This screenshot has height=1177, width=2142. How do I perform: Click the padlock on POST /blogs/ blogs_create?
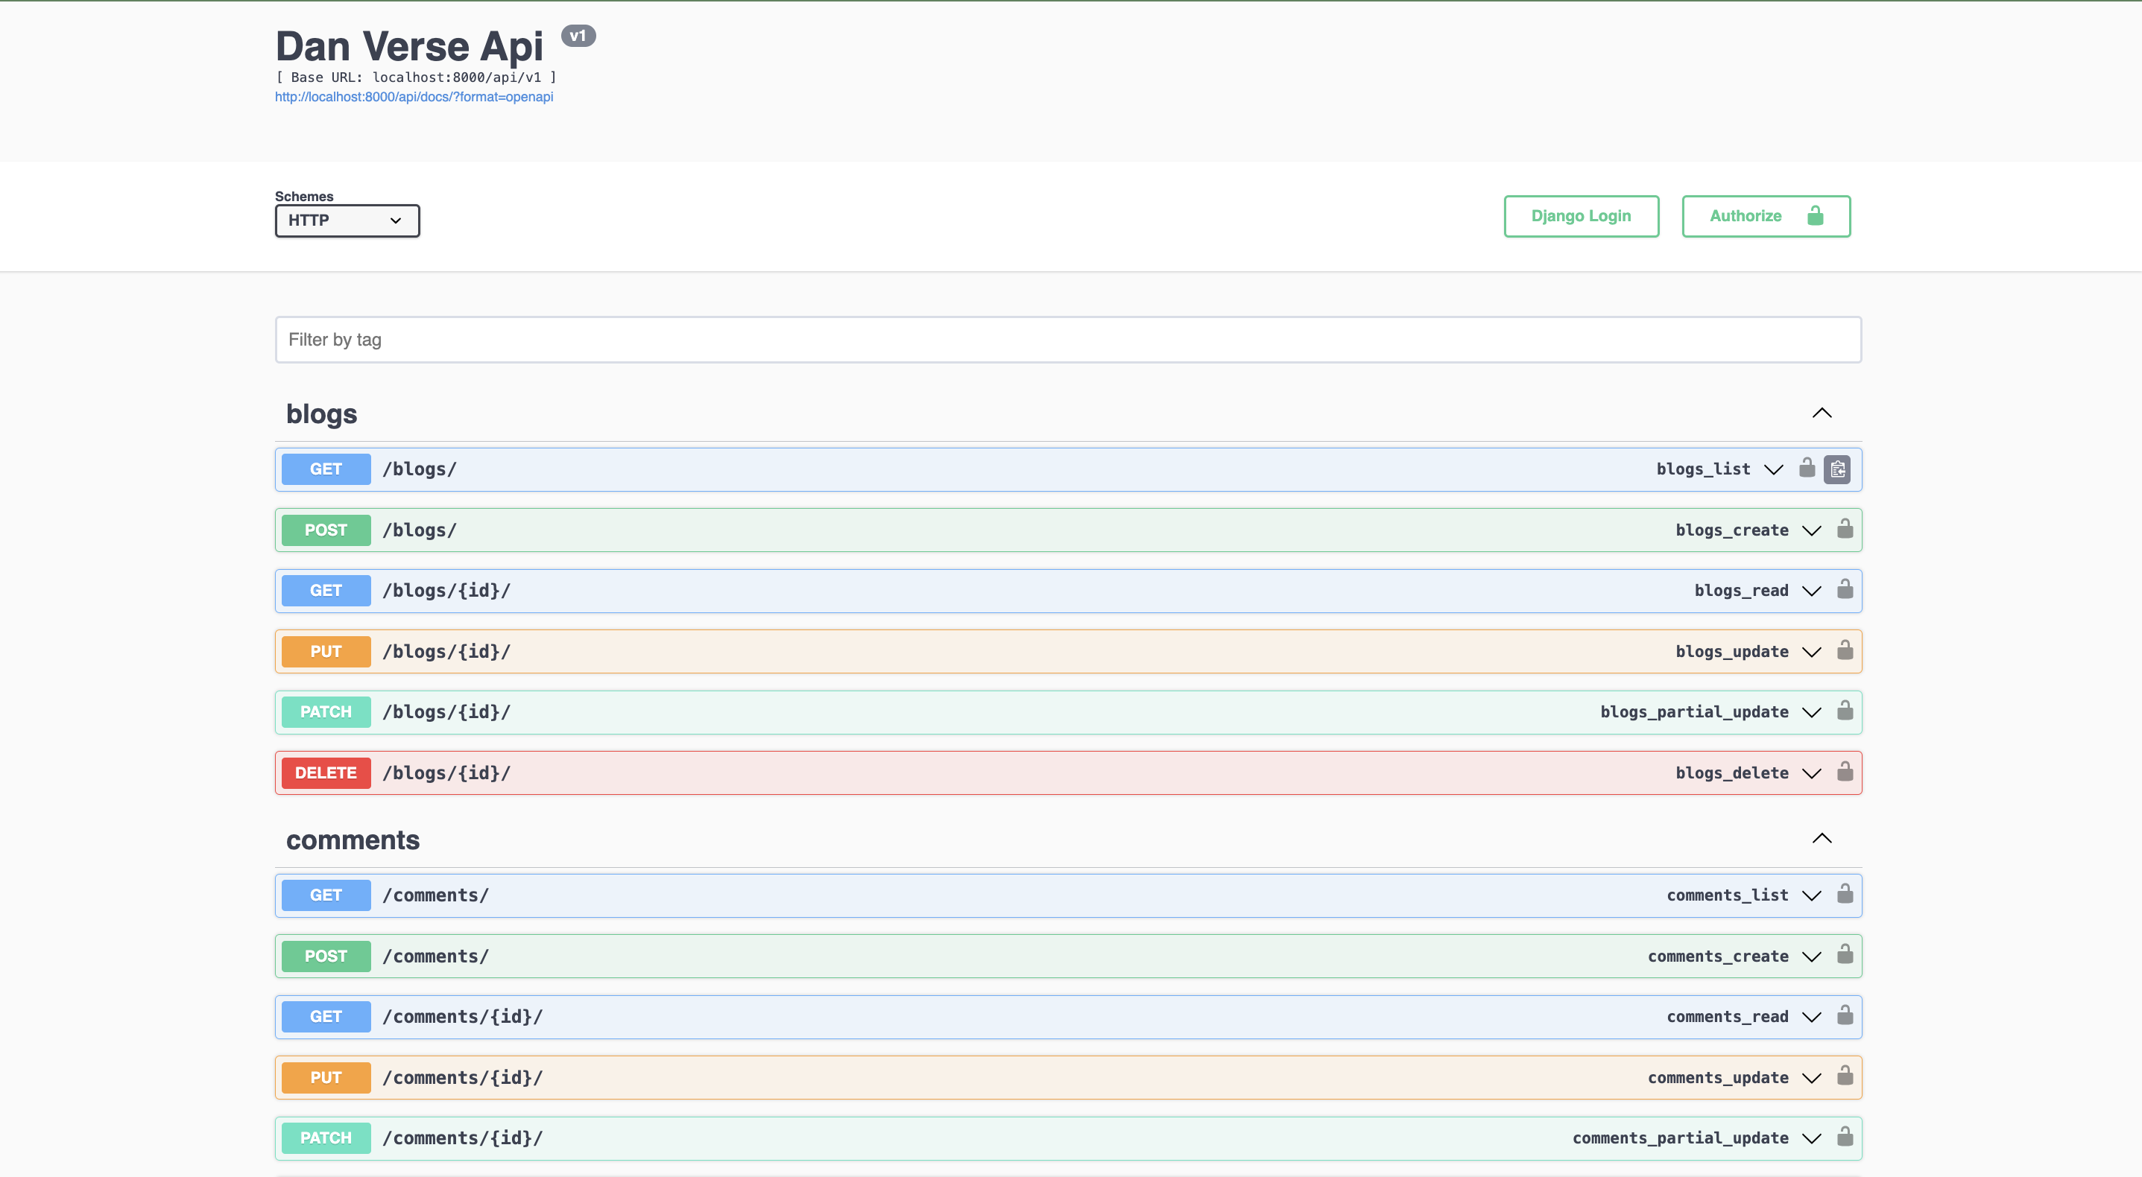pyautogui.click(x=1845, y=530)
